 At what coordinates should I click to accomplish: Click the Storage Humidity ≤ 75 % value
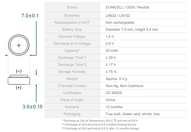[x=111, y=72]
